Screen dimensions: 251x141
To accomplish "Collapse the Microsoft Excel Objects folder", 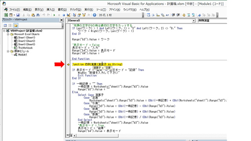I will tap(8, 34).
